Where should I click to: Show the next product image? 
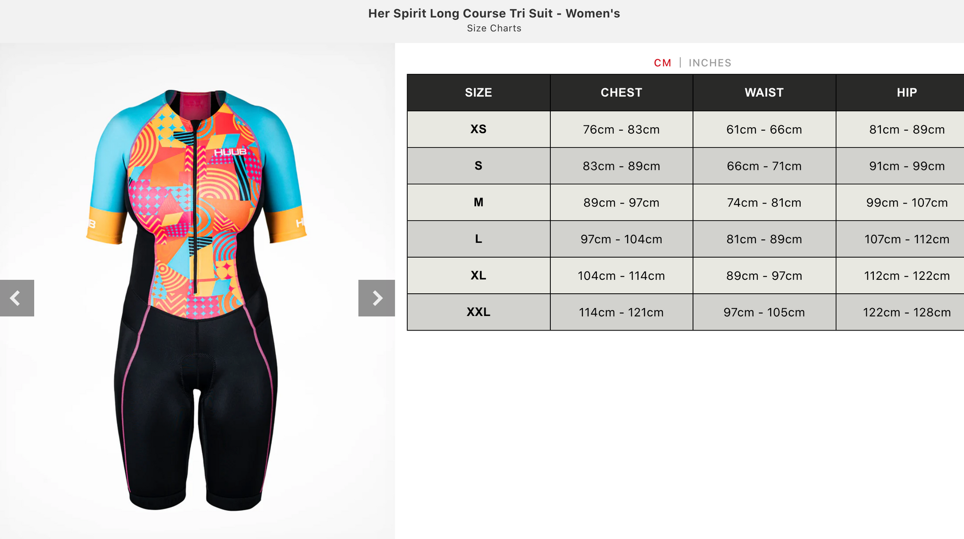pos(376,298)
